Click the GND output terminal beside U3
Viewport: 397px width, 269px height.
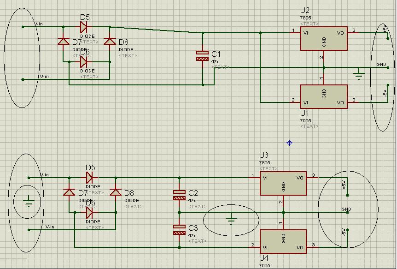pyautogui.click(x=347, y=212)
